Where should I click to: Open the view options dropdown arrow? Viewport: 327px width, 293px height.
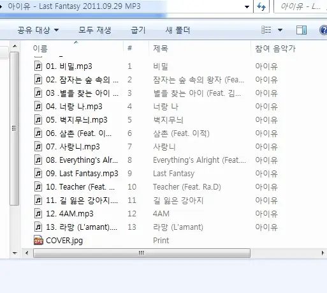(280, 30)
